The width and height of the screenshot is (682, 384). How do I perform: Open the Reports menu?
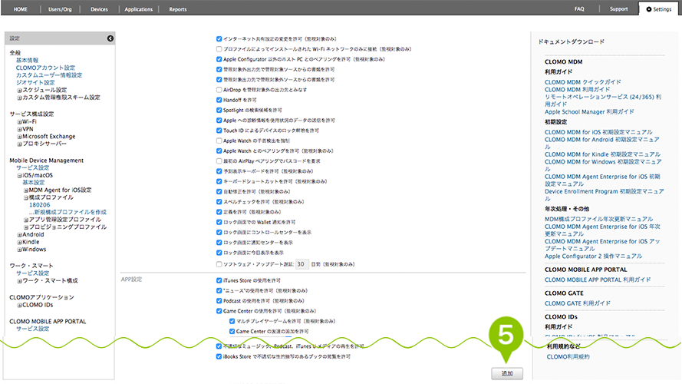[178, 9]
